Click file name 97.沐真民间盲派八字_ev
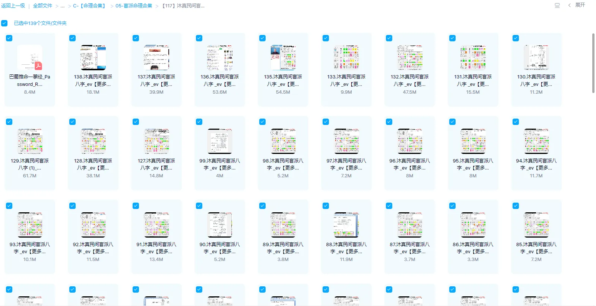The width and height of the screenshot is (596, 306). pyautogui.click(x=346, y=164)
